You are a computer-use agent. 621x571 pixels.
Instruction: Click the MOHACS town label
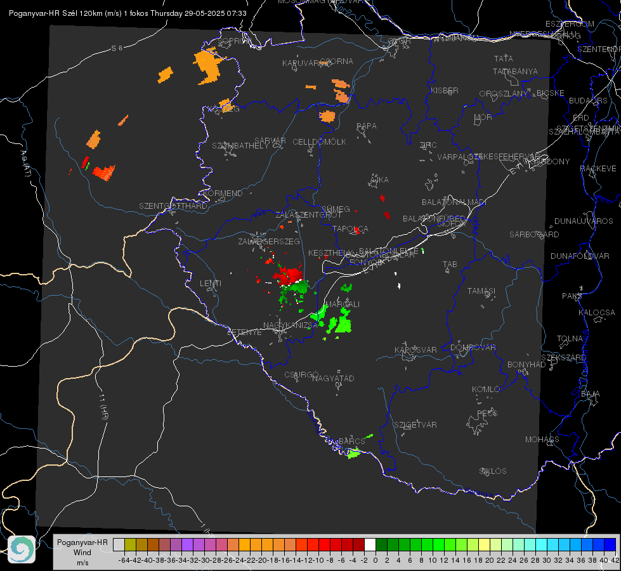(542, 440)
